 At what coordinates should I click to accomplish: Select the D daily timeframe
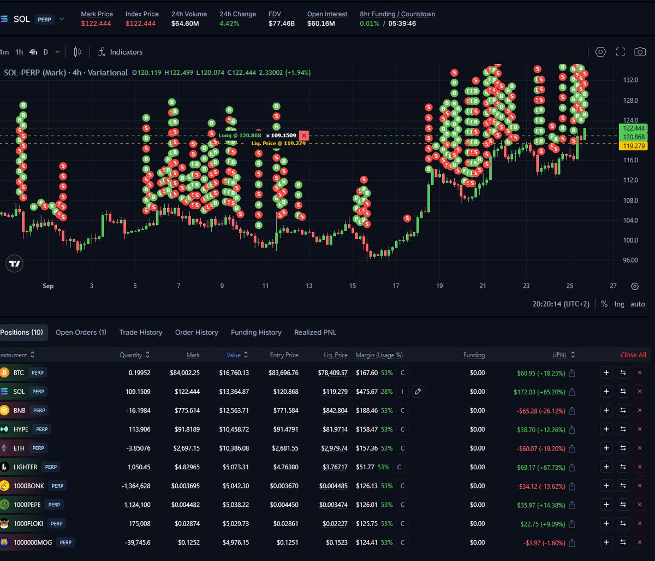(x=46, y=52)
